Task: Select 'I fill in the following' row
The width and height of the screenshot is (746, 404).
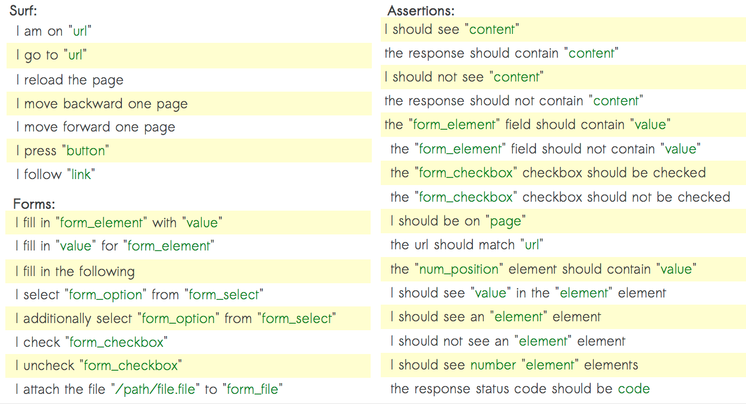Action: click(x=189, y=271)
